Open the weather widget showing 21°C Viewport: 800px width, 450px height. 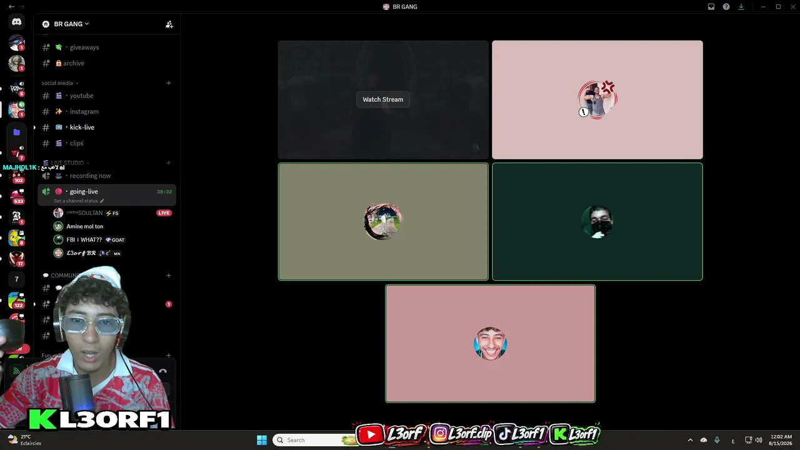(24, 440)
